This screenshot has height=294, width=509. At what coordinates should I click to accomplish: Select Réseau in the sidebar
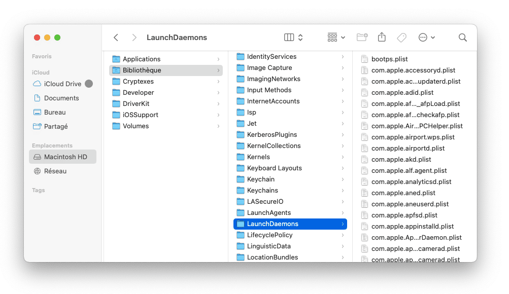point(55,171)
